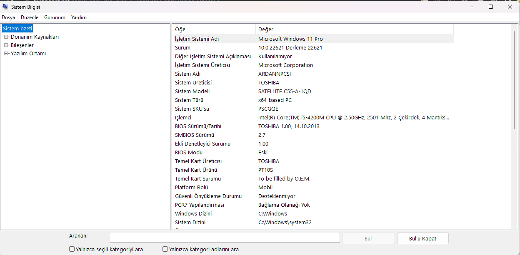Select İşletim Sistemi Üreticisi row
Image resolution: width=520 pixels, height=255 pixels.
click(x=313, y=65)
